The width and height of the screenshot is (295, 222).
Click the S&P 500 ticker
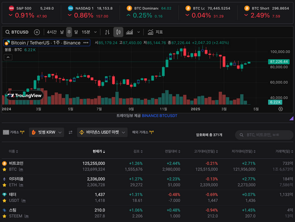point(31,12)
